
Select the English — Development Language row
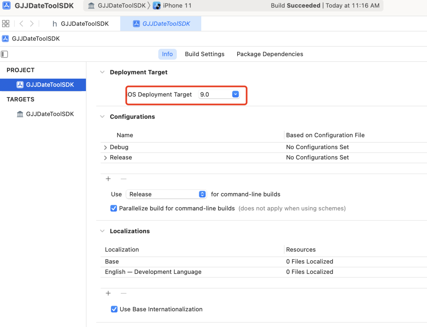(264, 272)
